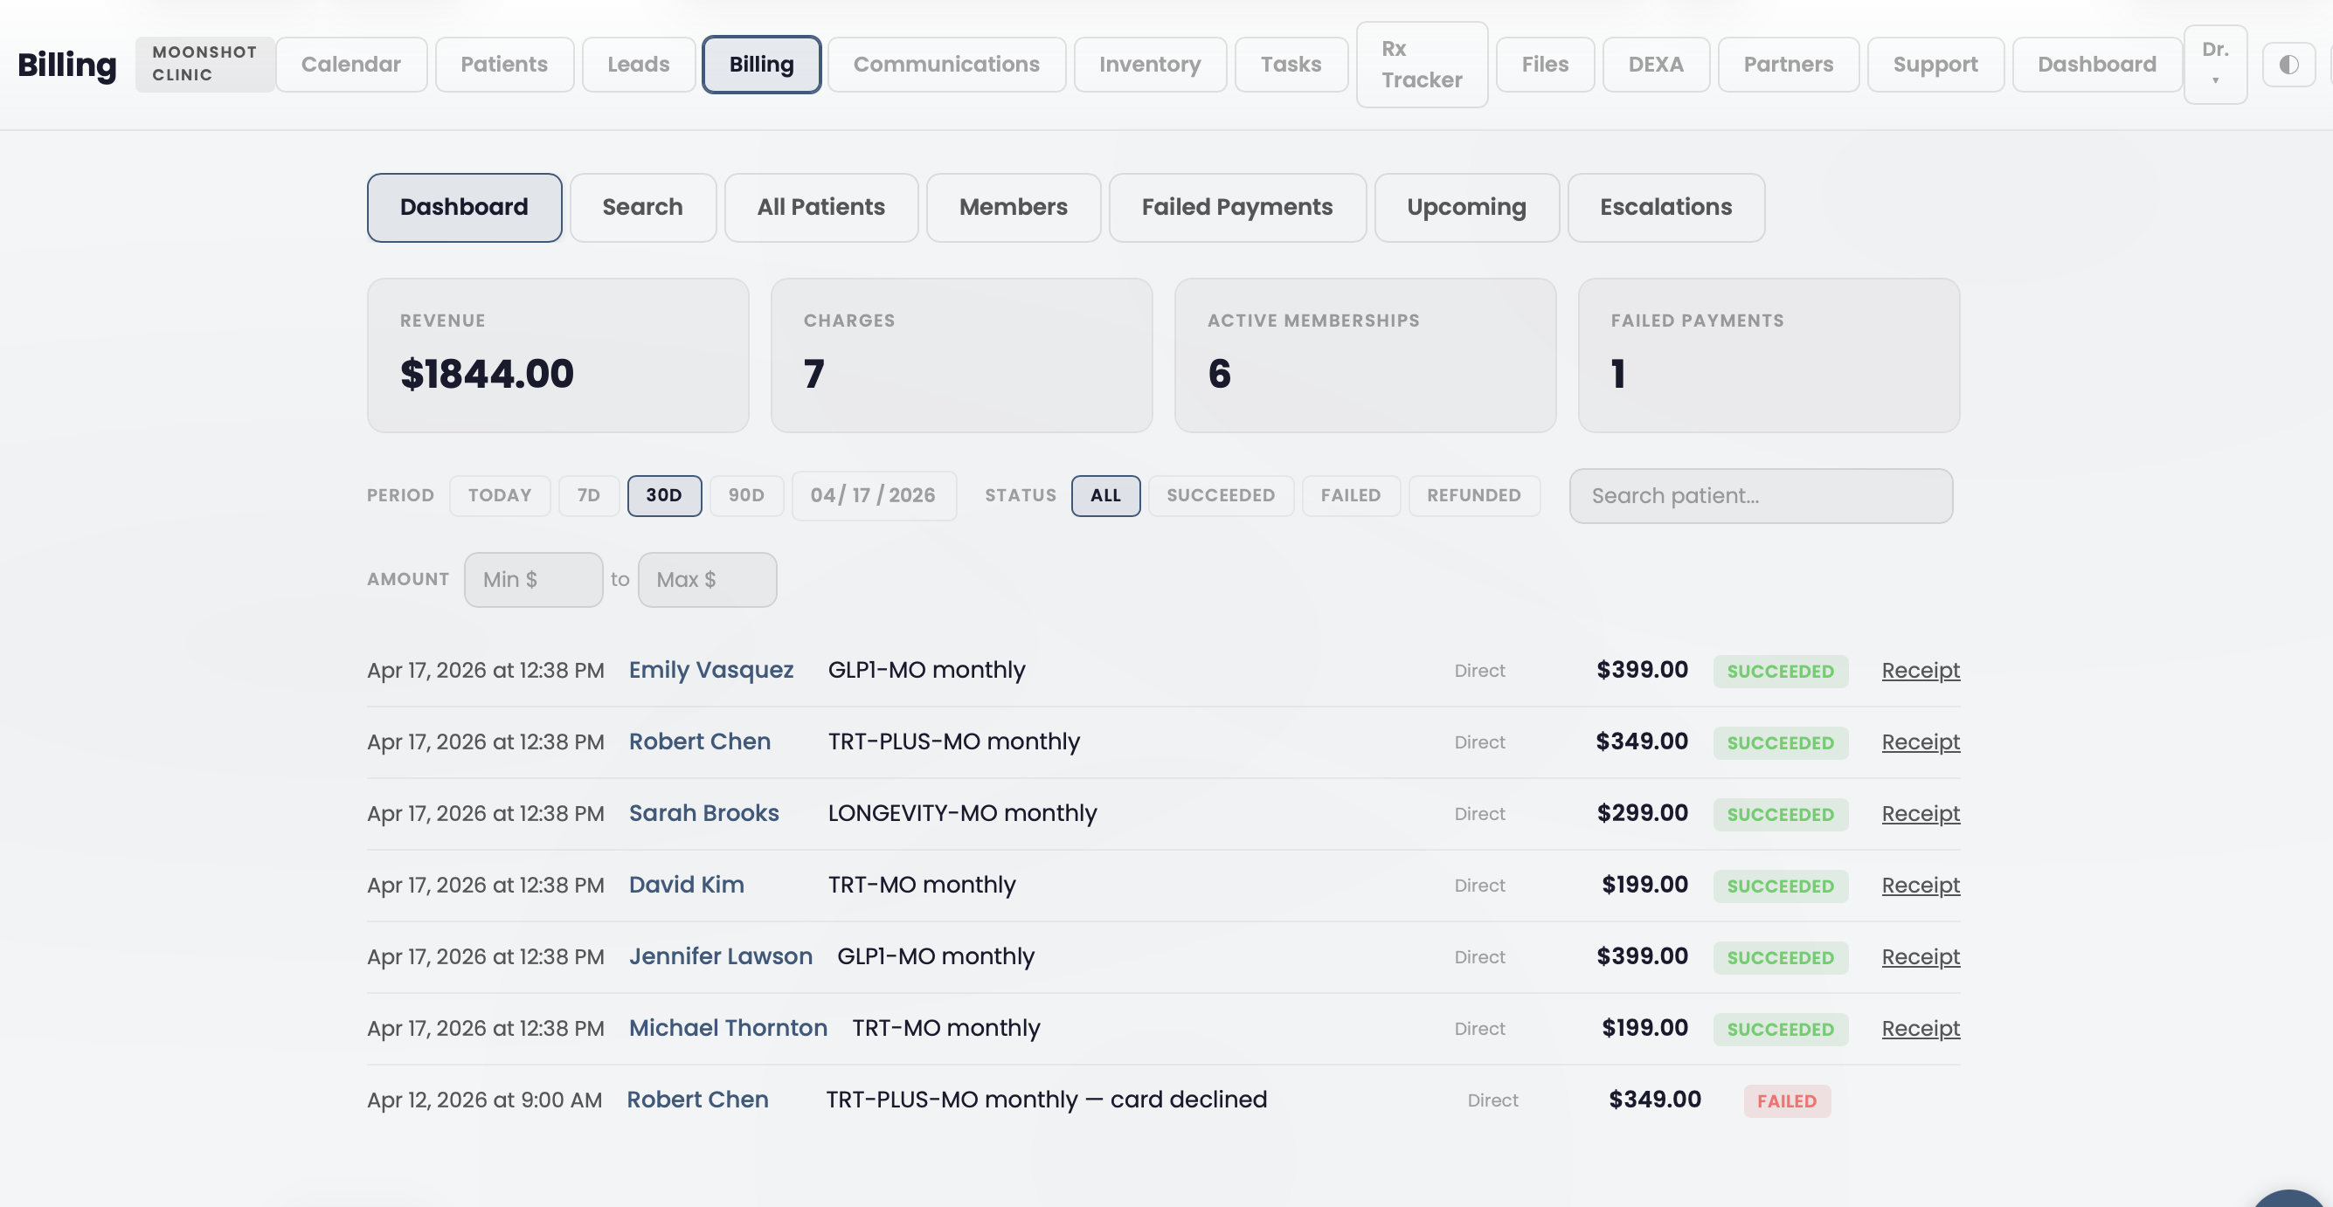Click the Min $ amount field
The height and width of the screenshot is (1207, 2333).
pyautogui.click(x=532, y=578)
